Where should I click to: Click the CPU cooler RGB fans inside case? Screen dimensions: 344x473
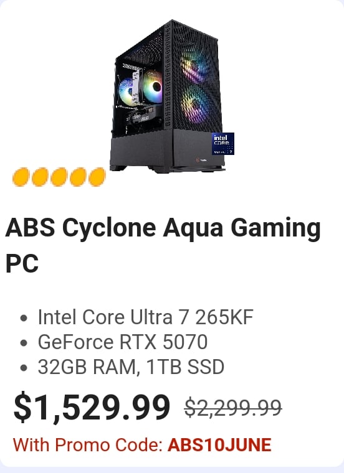point(140,88)
